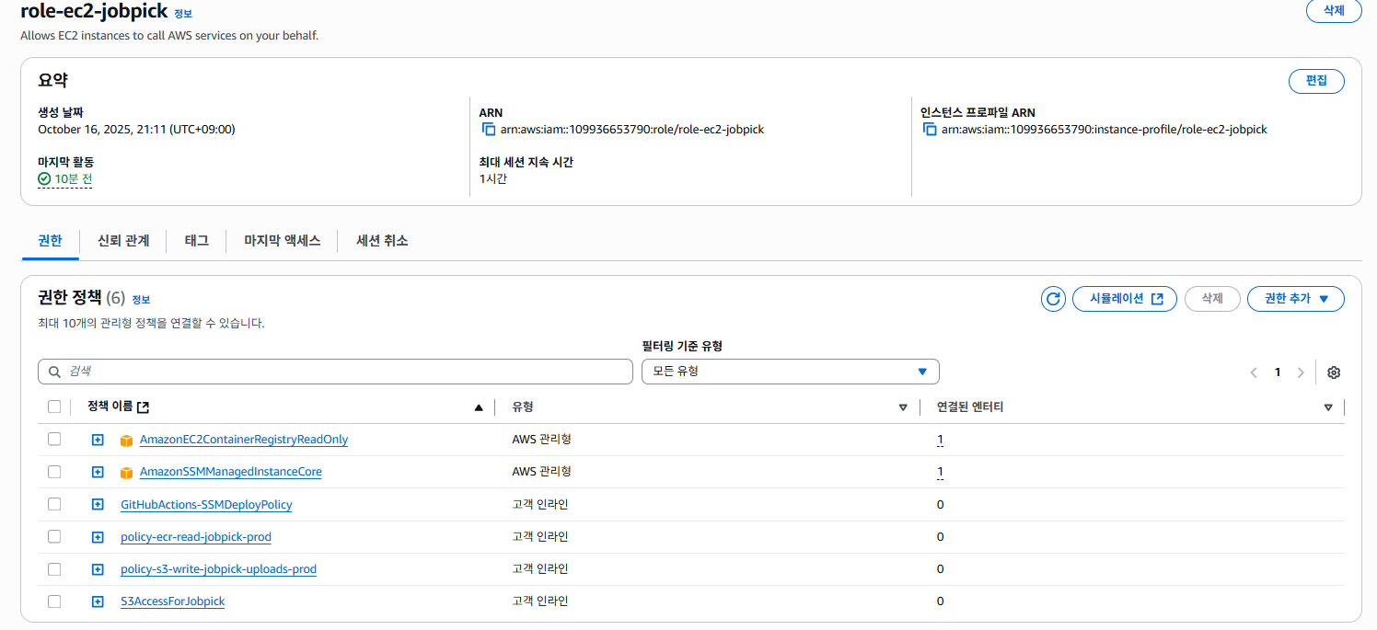Click attached entities count for AmazonSSMManagedInstanceCore

coord(940,473)
